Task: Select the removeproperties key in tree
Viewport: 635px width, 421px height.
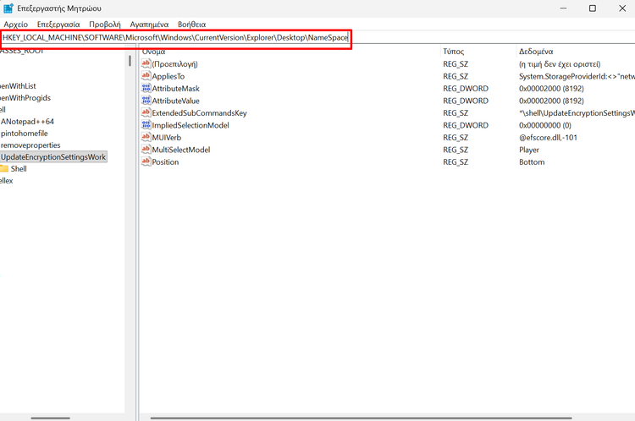Action: [x=30, y=145]
